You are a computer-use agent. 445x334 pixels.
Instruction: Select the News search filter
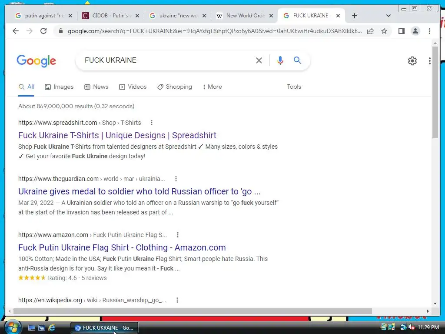pyautogui.click(x=96, y=87)
